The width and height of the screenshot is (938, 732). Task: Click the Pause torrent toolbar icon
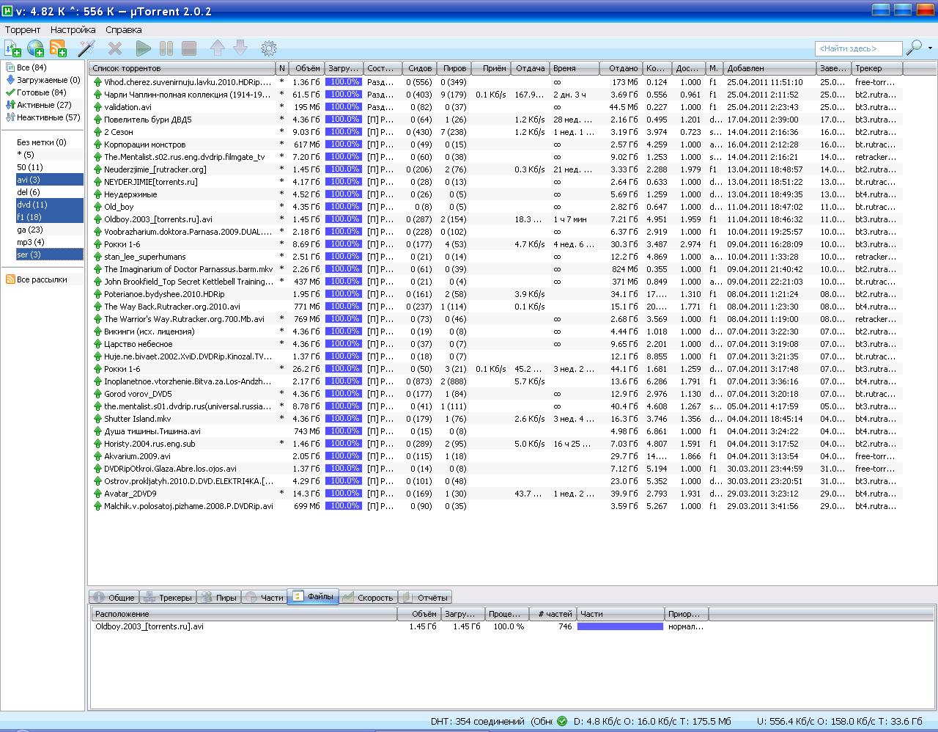pyautogui.click(x=166, y=48)
